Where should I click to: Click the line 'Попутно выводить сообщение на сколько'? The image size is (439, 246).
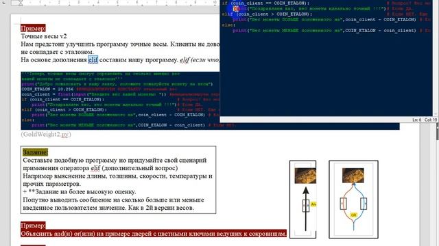113,200
